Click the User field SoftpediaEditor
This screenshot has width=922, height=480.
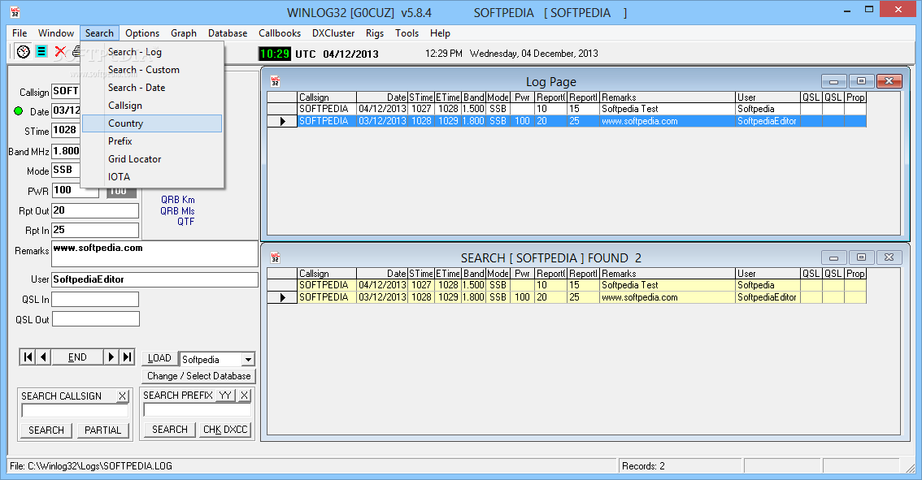point(154,279)
